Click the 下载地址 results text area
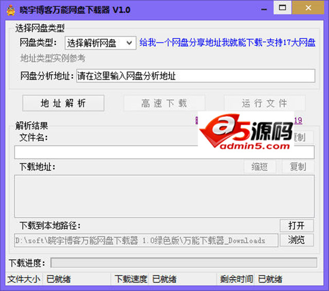 point(164,196)
